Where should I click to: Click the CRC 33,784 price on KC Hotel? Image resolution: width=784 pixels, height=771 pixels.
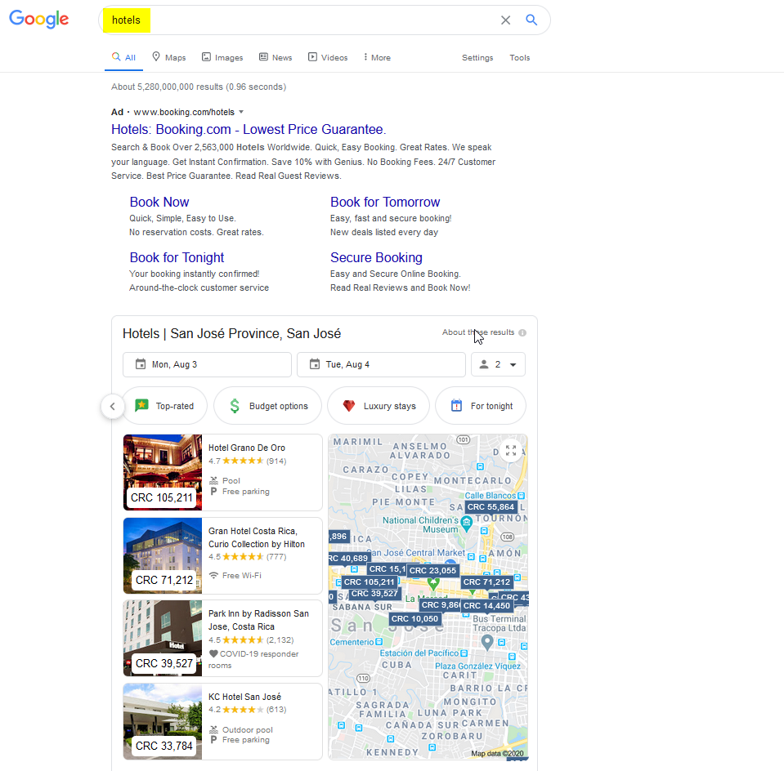point(164,746)
